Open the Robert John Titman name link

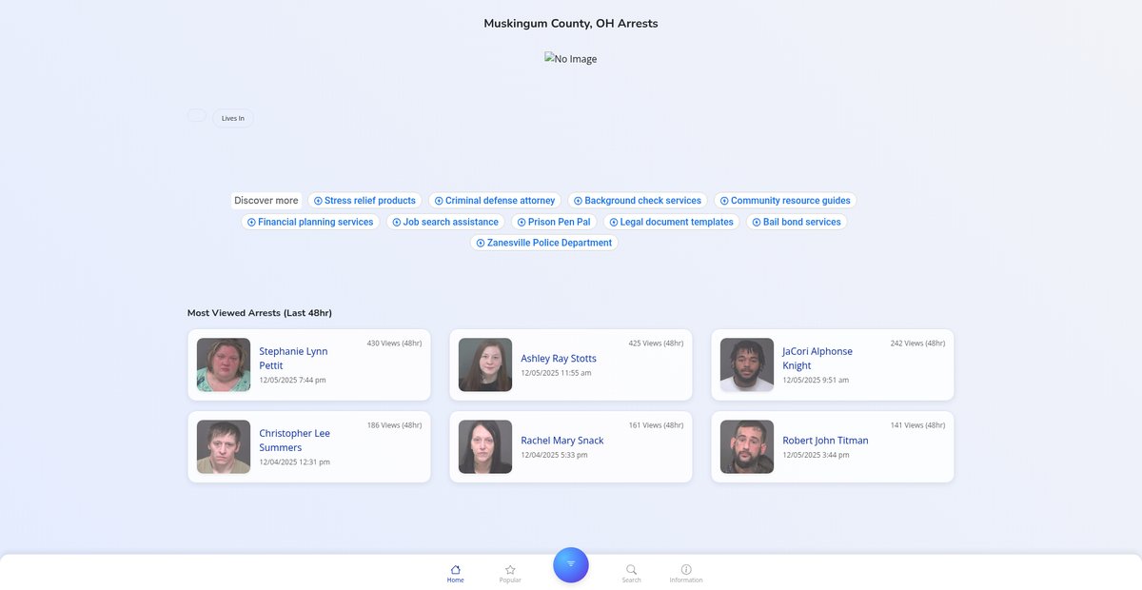click(825, 441)
